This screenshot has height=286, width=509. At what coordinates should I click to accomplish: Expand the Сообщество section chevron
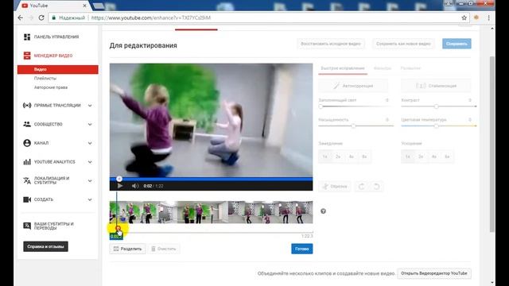click(90, 125)
